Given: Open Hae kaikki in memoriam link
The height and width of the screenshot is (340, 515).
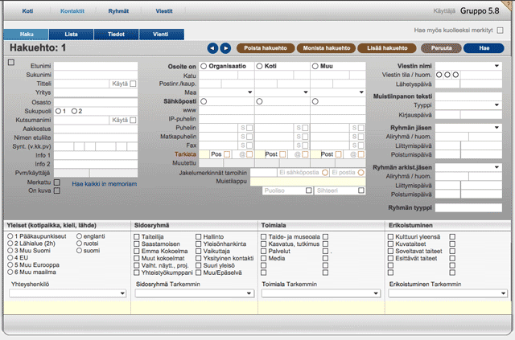Looking at the screenshot, I should click(105, 184).
